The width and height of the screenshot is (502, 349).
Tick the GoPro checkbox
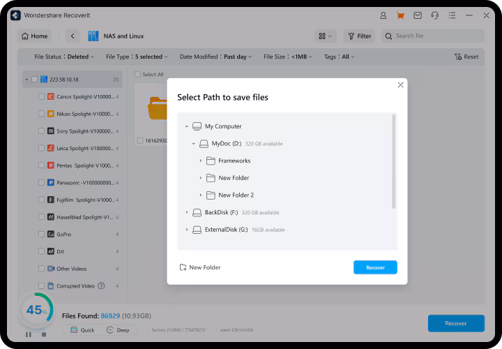click(42, 234)
